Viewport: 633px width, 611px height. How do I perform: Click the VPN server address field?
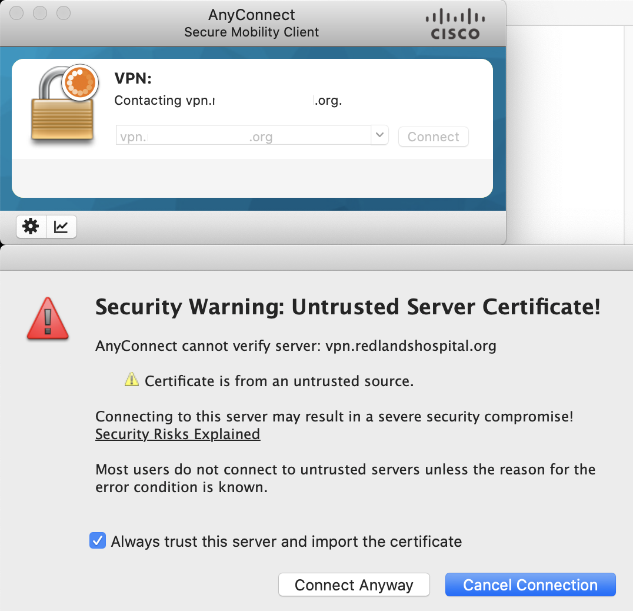(244, 135)
